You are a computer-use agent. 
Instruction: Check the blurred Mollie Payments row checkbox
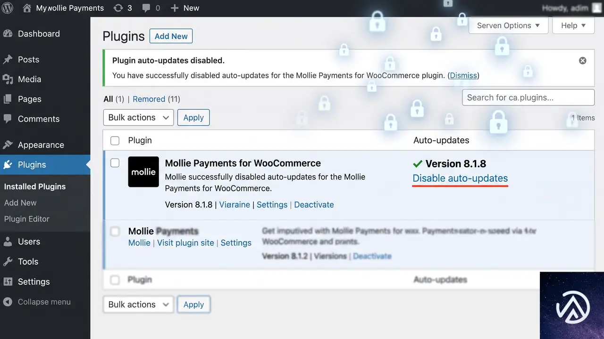point(115,231)
